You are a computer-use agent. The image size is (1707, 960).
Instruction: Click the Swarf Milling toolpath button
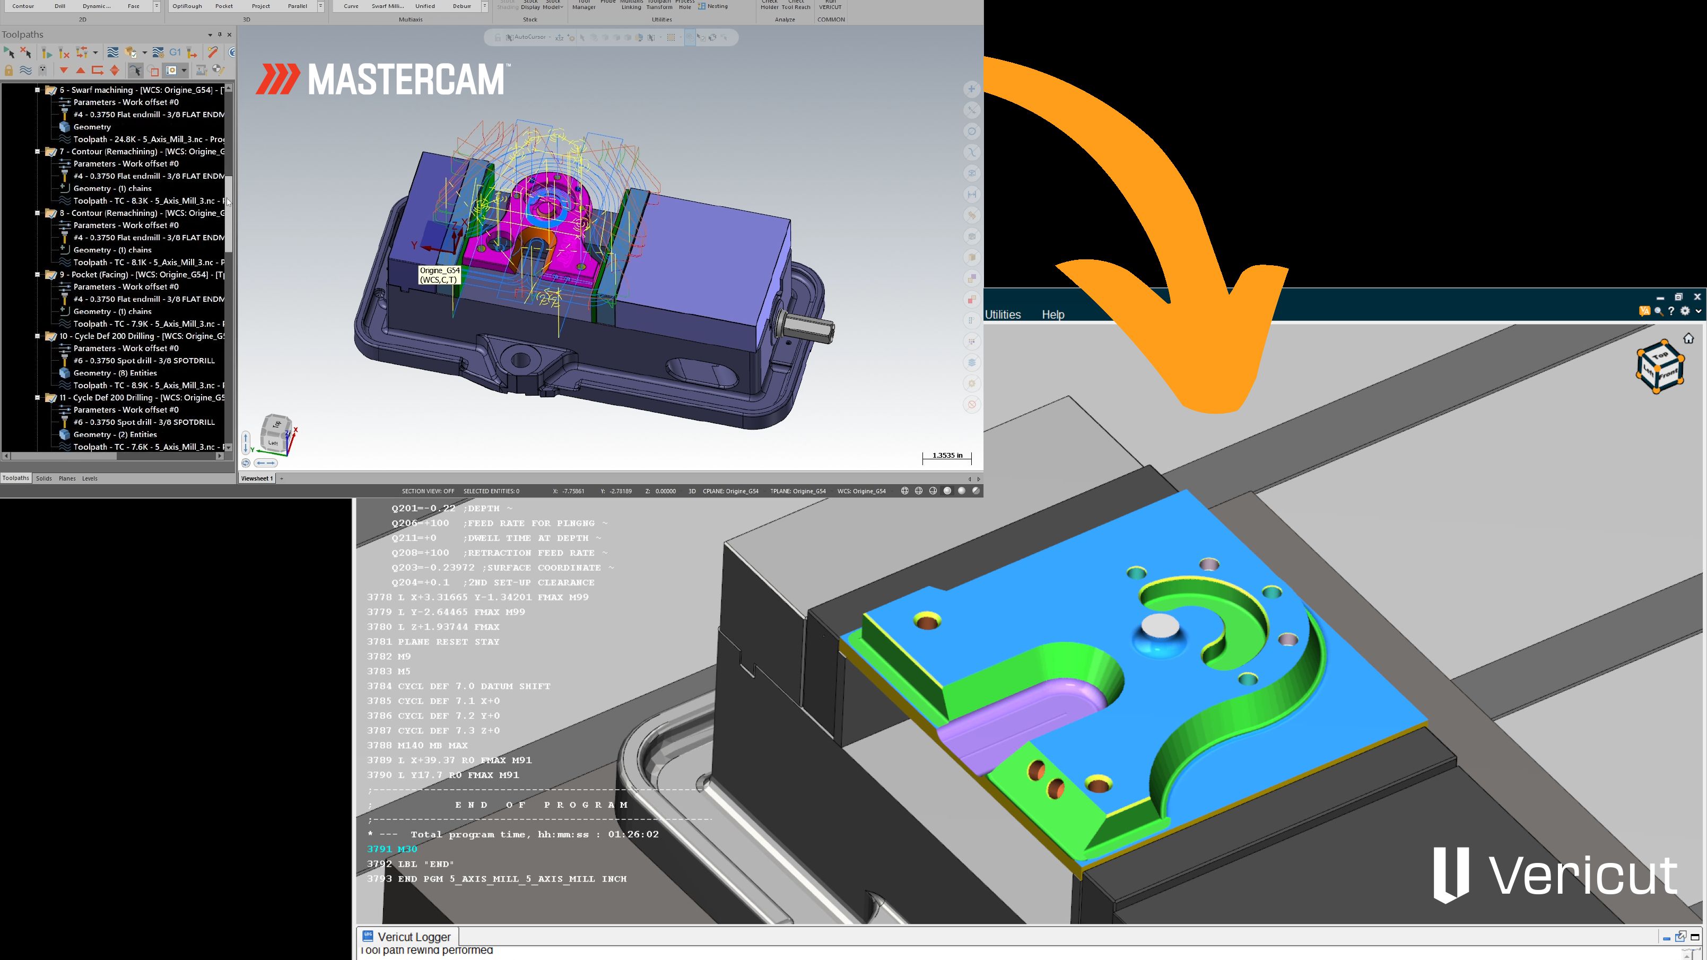point(387,6)
